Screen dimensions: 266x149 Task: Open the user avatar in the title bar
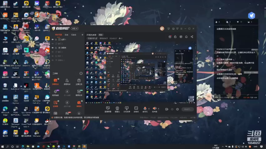[162, 28]
